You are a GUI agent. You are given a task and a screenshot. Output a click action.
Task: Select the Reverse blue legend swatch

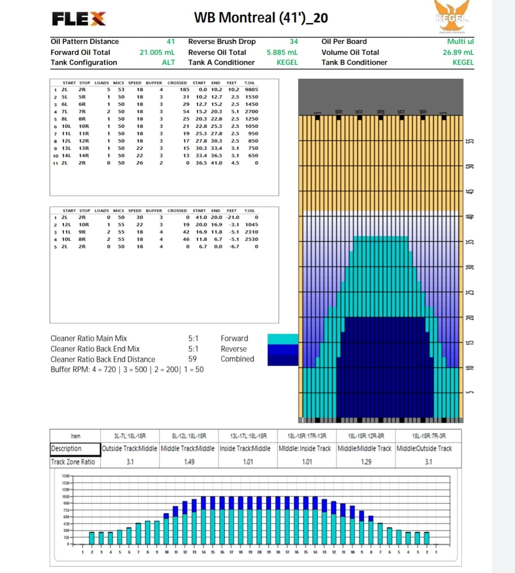(x=283, y=349)
